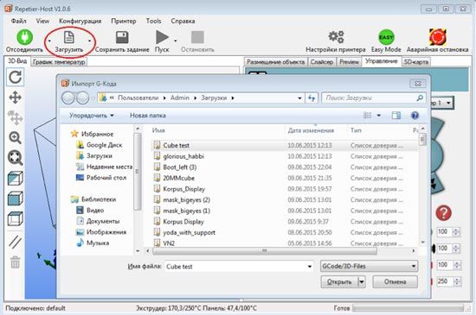Expand the Упорядочить dropdown

tap(92, 116)
